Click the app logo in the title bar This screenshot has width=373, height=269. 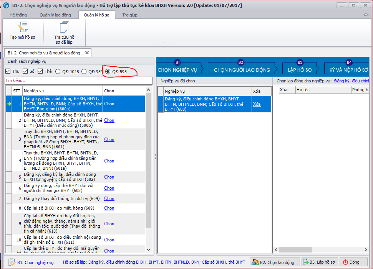[6, 5]
